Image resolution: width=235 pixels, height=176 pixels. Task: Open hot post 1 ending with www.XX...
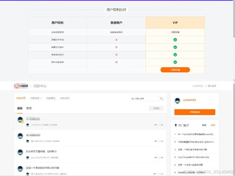pos(196,134)
